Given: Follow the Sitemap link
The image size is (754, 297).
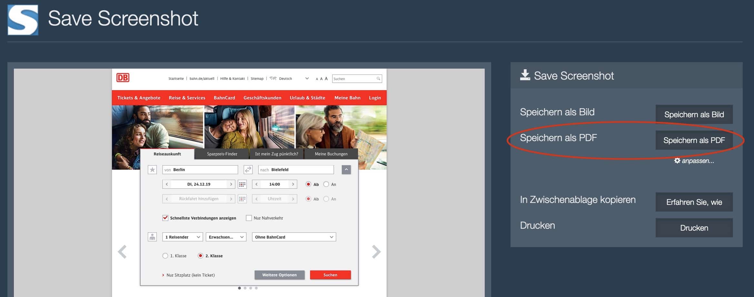Looking at the screenshot, I should click(x=257, y=79).
